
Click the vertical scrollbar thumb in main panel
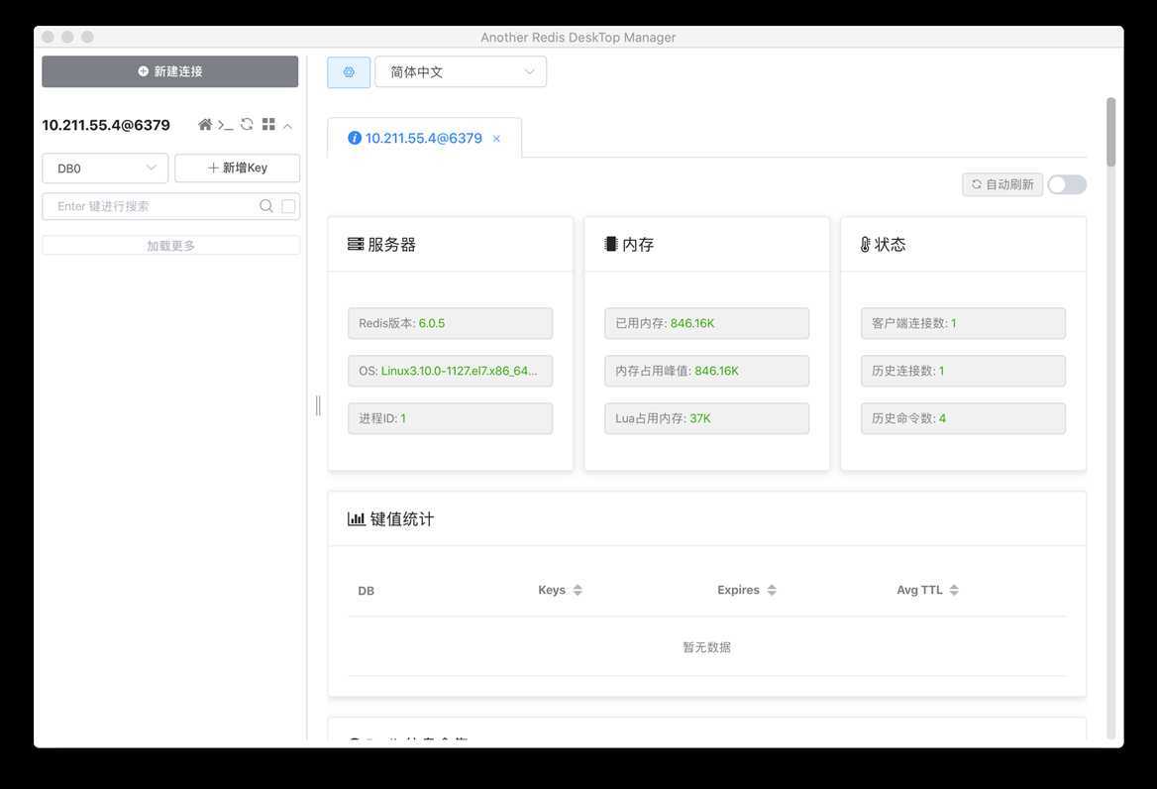(x=1110, y=132)
